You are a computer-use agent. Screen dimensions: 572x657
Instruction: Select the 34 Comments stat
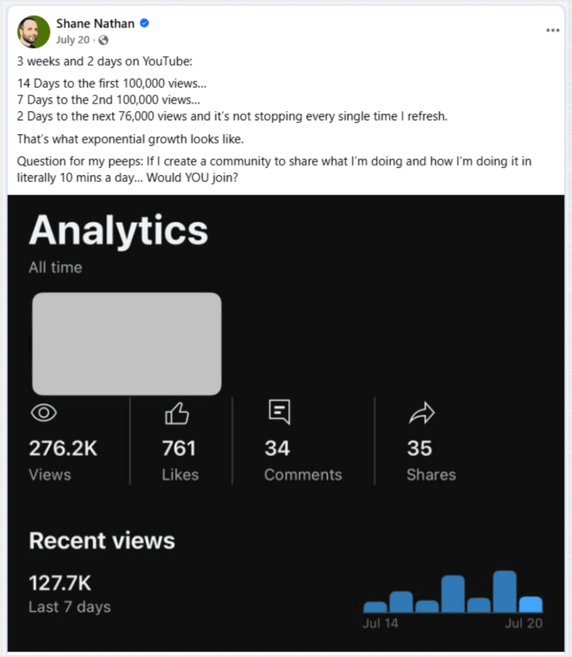[277, 448]
